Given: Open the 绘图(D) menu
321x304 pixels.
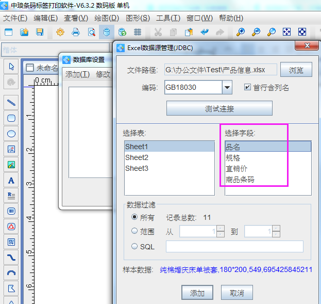Looking at the screenshot, I should click(107, 18).
